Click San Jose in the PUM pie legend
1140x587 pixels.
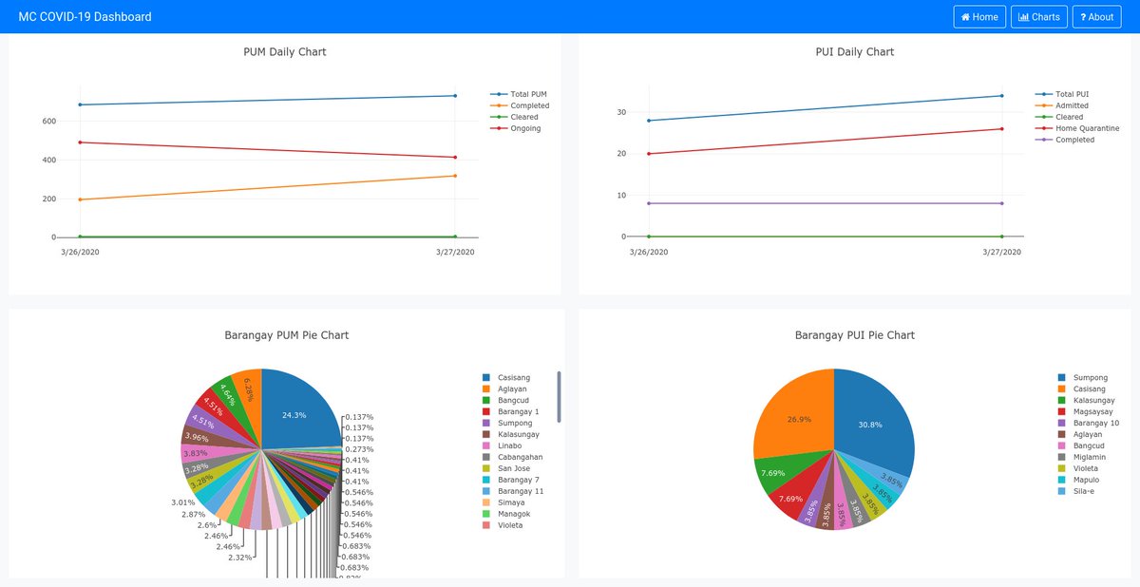[x=514, y=468]
